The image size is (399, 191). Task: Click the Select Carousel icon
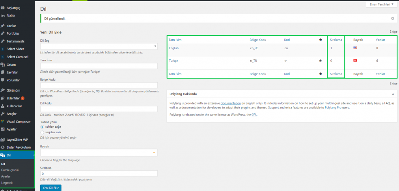pyautogui.click(x=2, y=57)
